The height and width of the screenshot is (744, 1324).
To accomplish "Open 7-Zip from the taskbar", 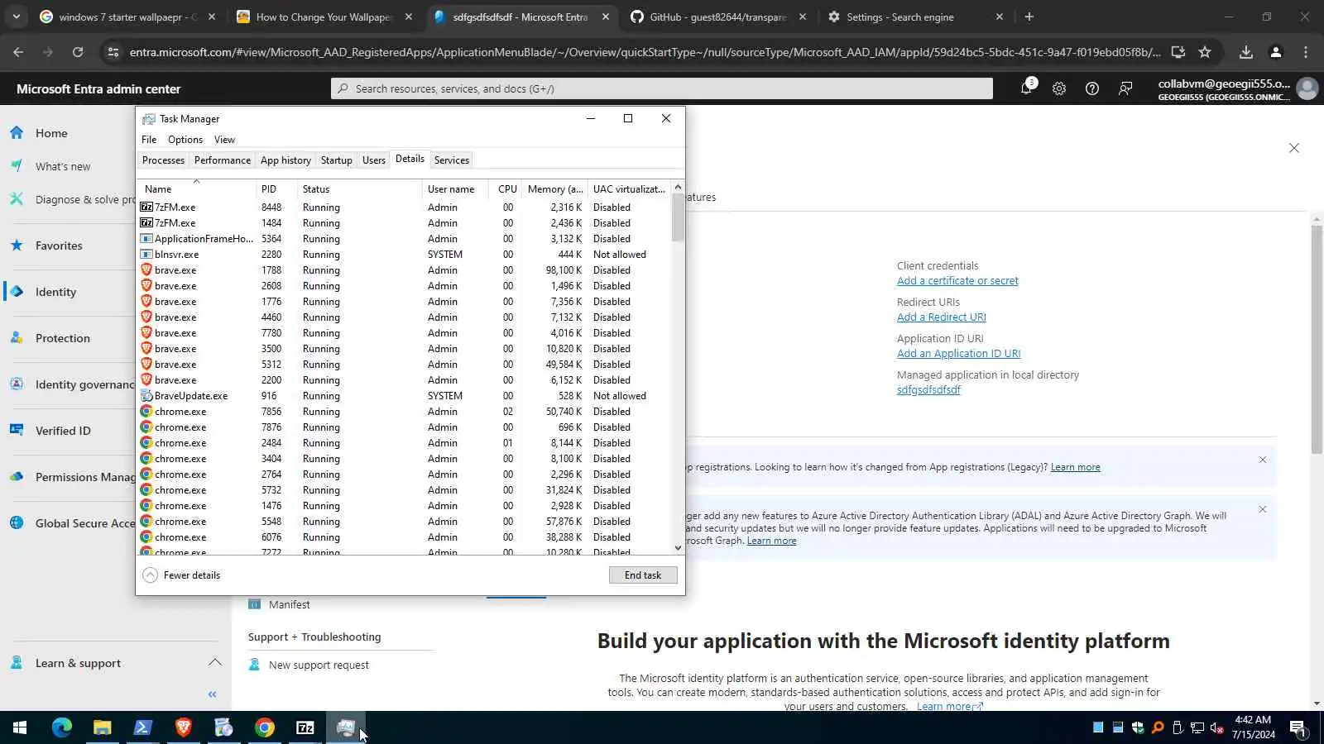I will tap(305, 727).
